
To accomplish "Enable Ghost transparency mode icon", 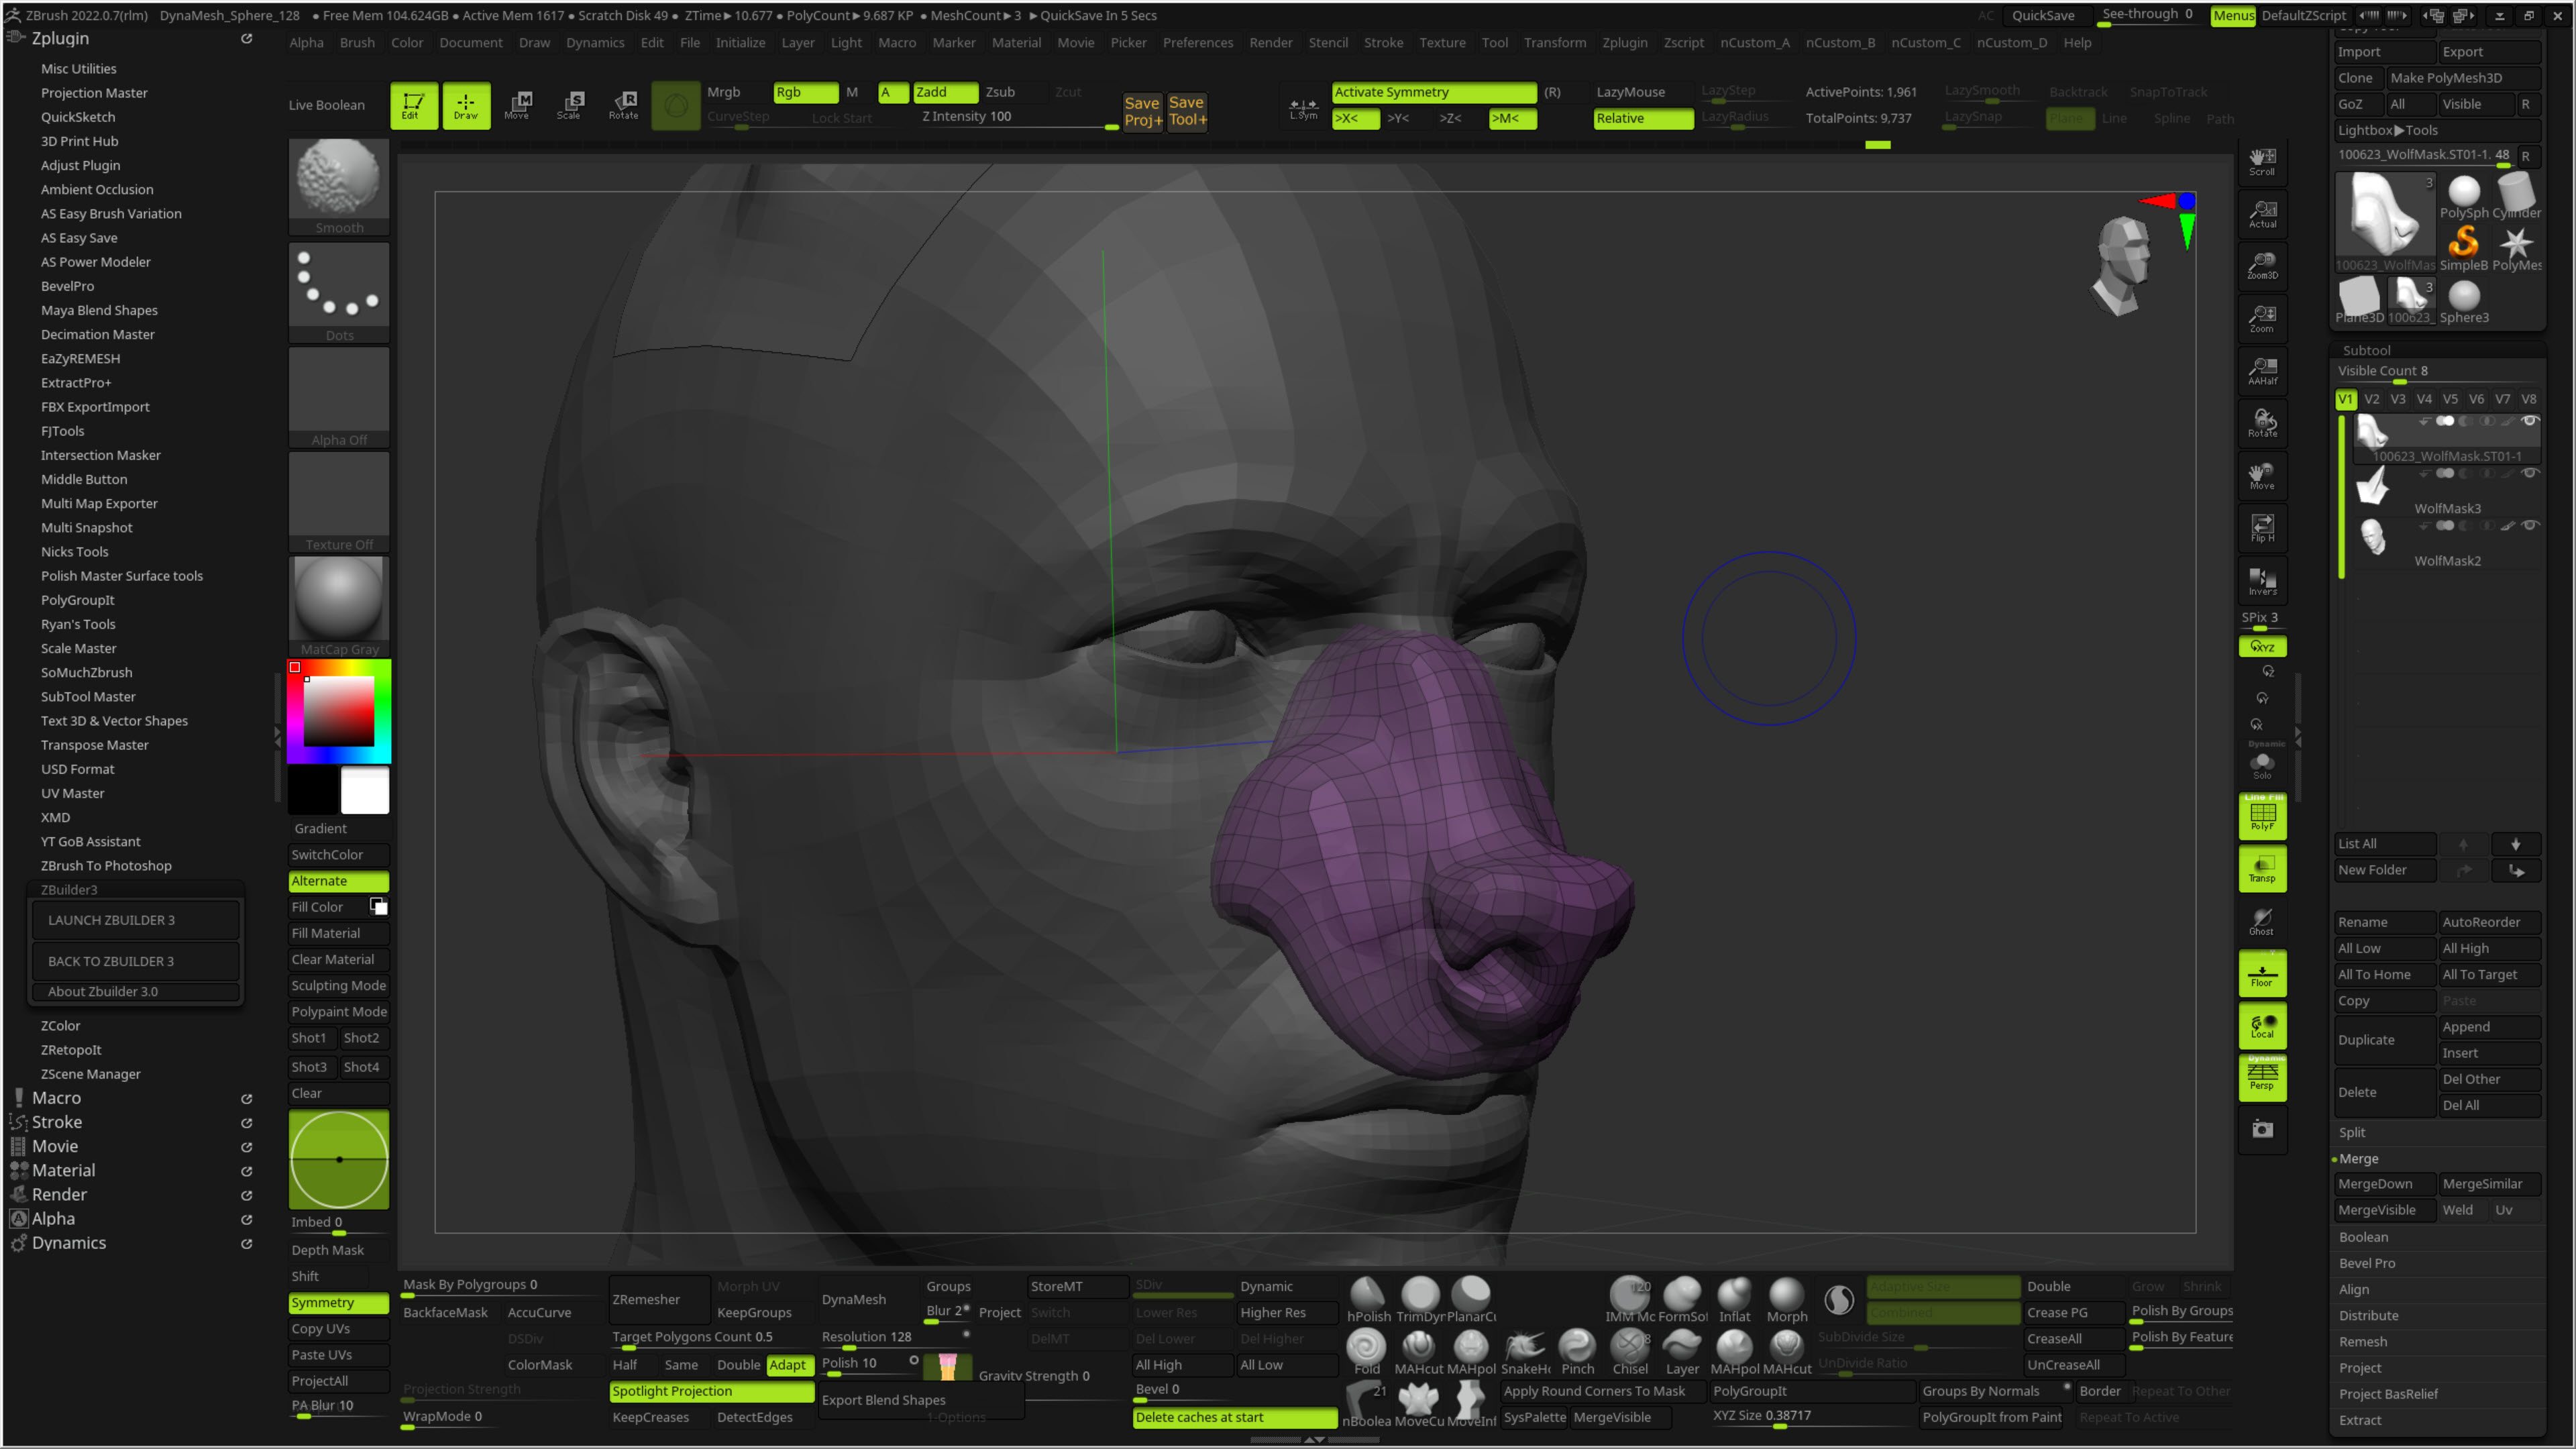I will tap(2262, 921).
